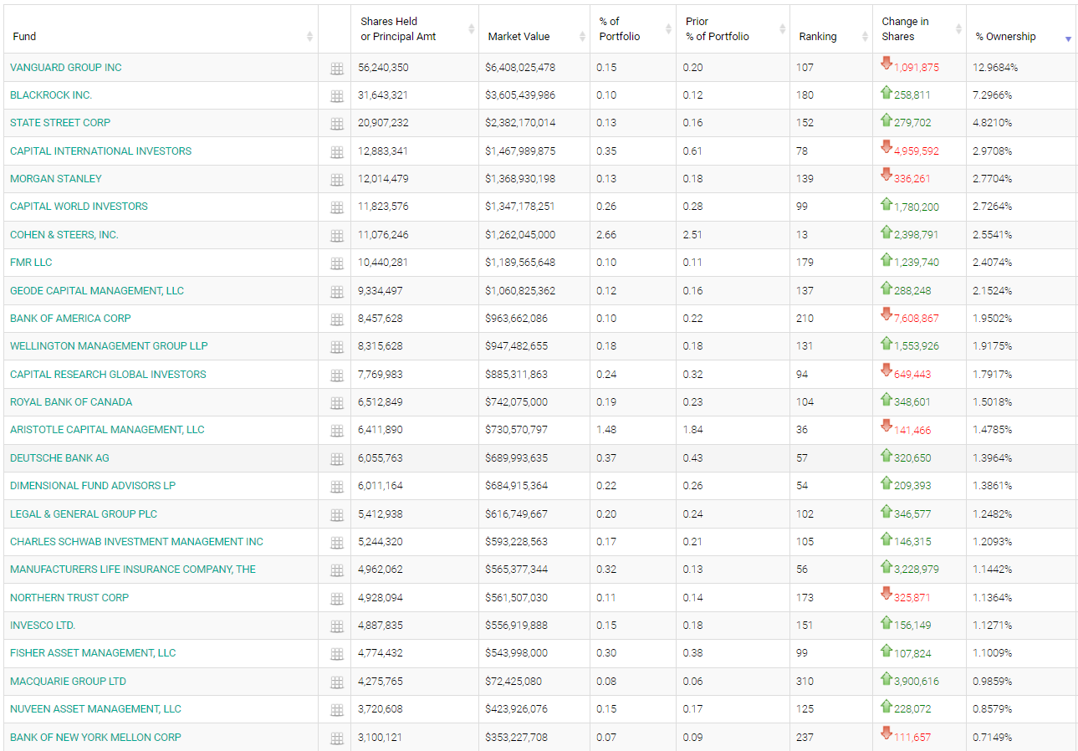The image size is (1078, 751).
Task: Select ownership value 12.9684%
Action: click(x=995, y=68)
